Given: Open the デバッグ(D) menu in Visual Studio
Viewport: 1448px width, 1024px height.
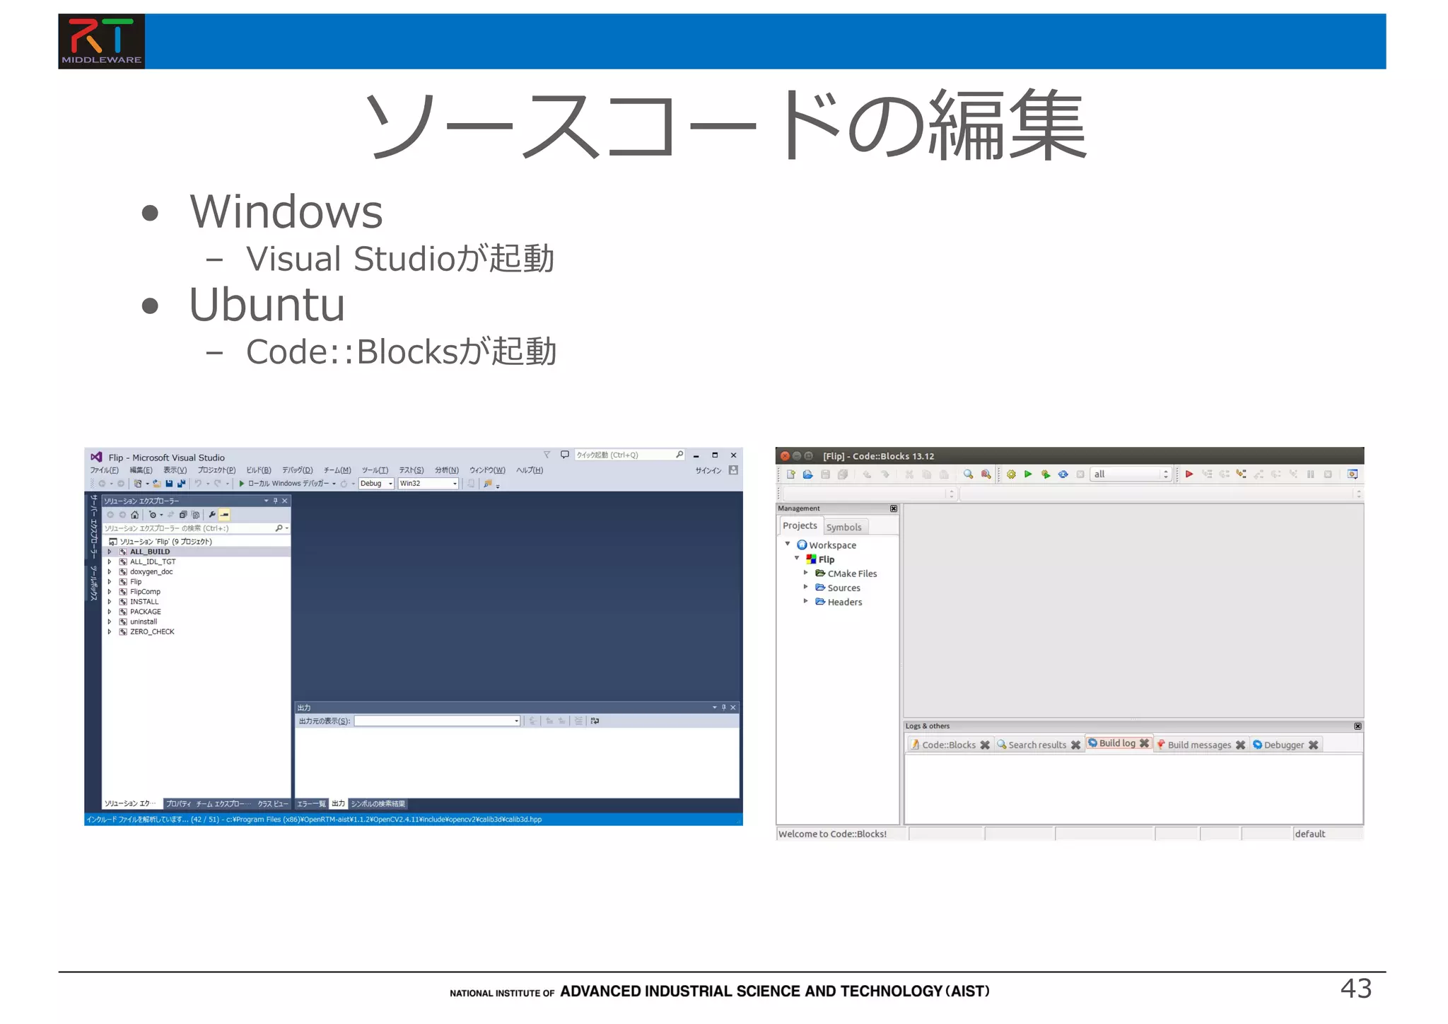Looking at the screenshot, I should (x=298, y=470).
